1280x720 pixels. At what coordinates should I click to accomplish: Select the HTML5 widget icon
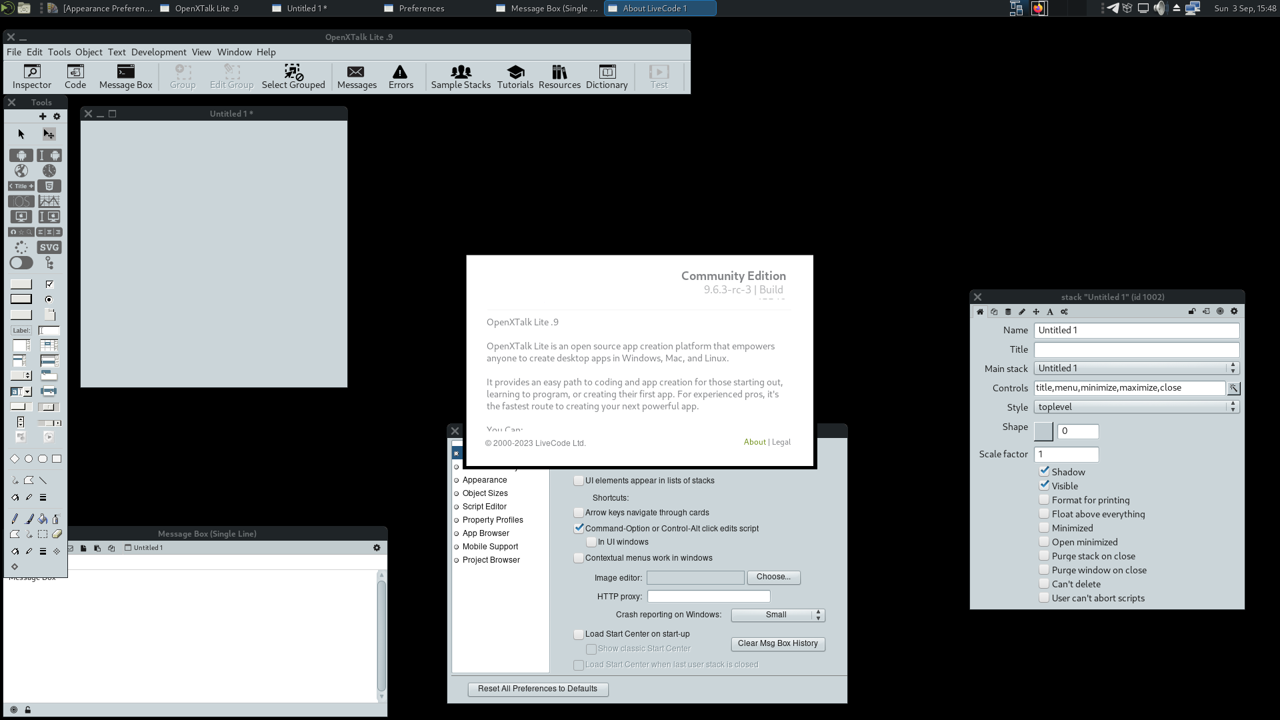click(x=49, y=186)
